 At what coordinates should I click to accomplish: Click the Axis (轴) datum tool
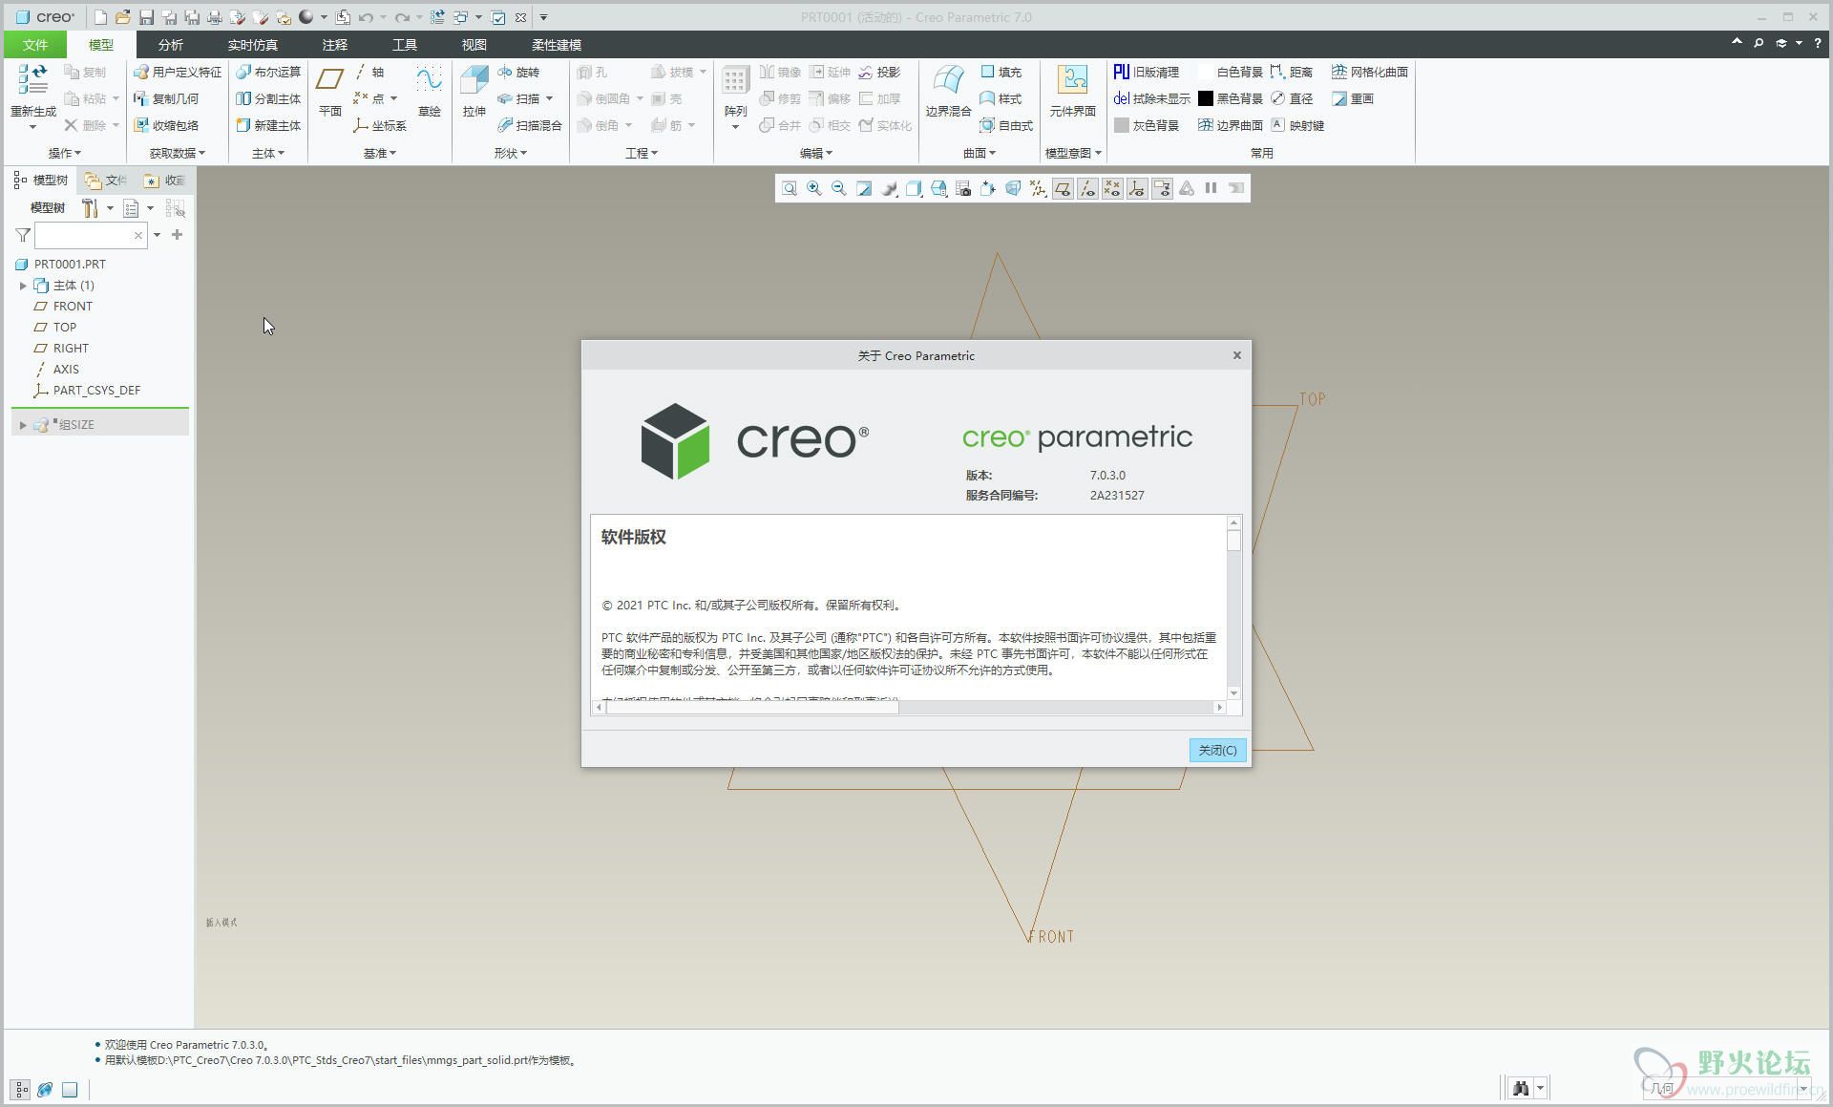point(369,72)
